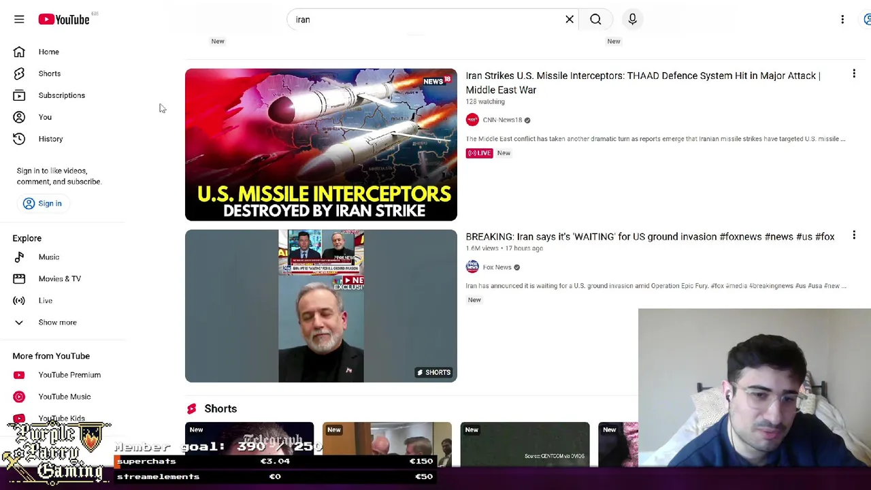The height and width of the screenshot is (490, 871).
Task: Open U.S. Missile Interceptors video thumbnail
Action: pos(321,144)
